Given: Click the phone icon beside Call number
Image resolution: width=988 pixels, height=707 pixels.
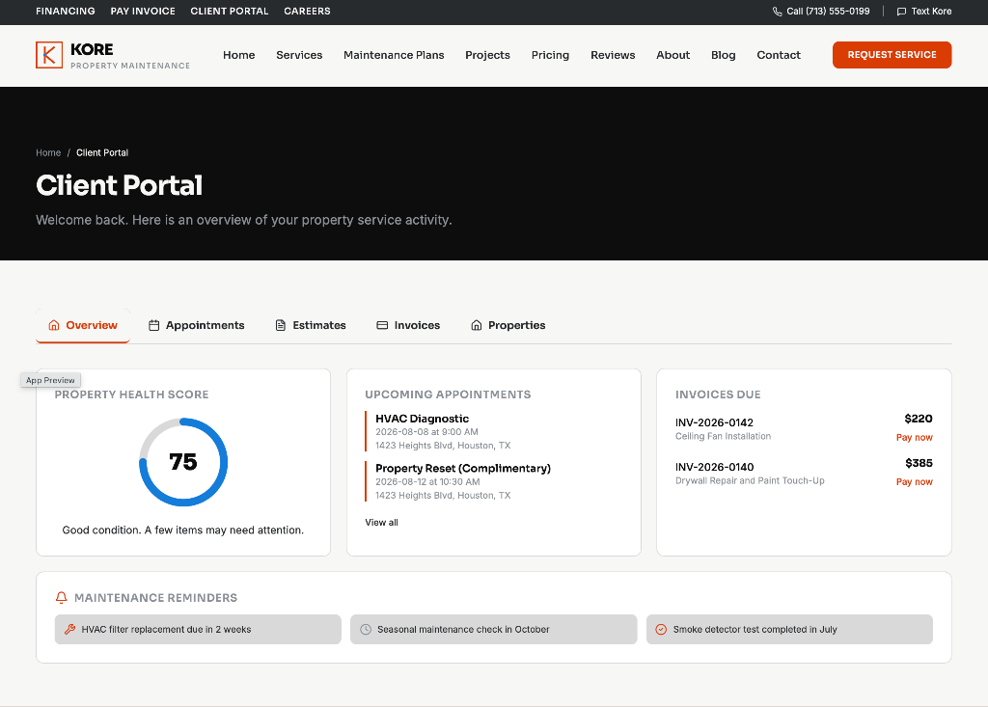Looking at the screenshot, I should (x=777, y=12).
